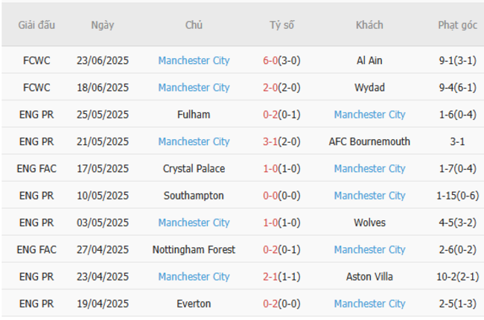Select the Southampton team name
484x320 pixels.
pos(194,196)
